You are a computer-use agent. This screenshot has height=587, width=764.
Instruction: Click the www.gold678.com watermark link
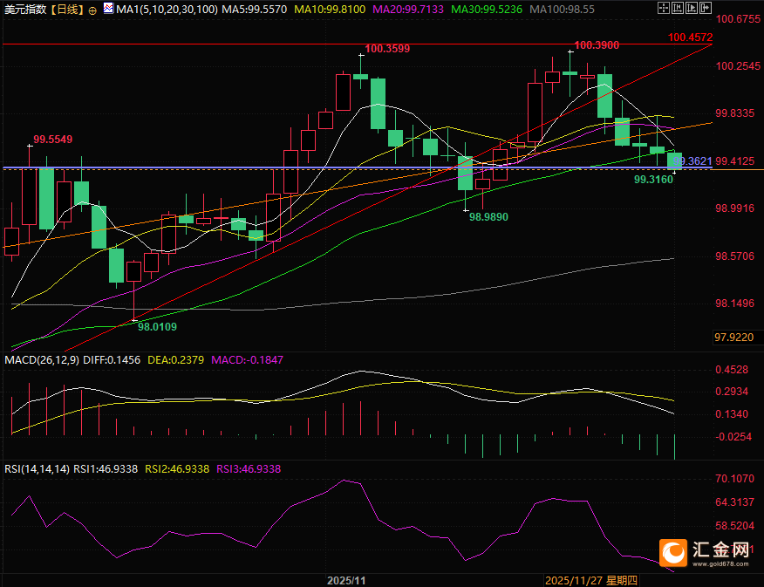point(720,566)
